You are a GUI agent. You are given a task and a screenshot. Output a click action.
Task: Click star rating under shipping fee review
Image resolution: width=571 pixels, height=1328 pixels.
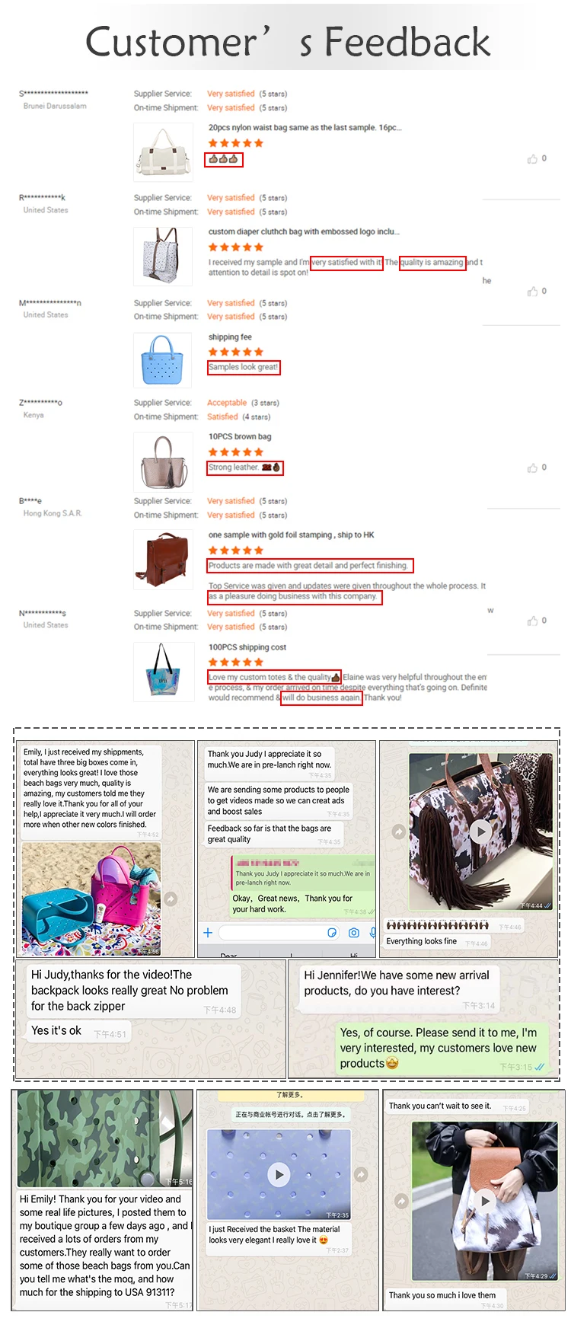pos(236,352)
